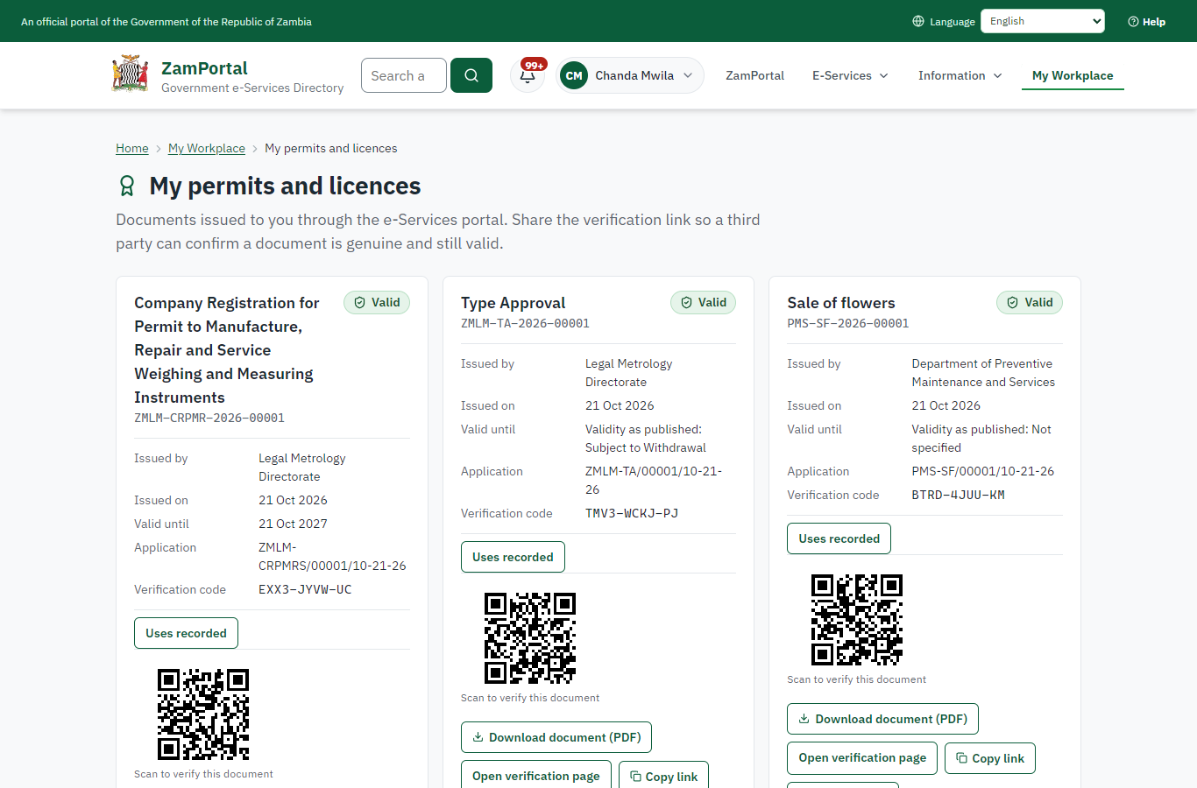The image size is (1197, 788).
Task: Expand the Information menu
Action: (x=960, y=75)
